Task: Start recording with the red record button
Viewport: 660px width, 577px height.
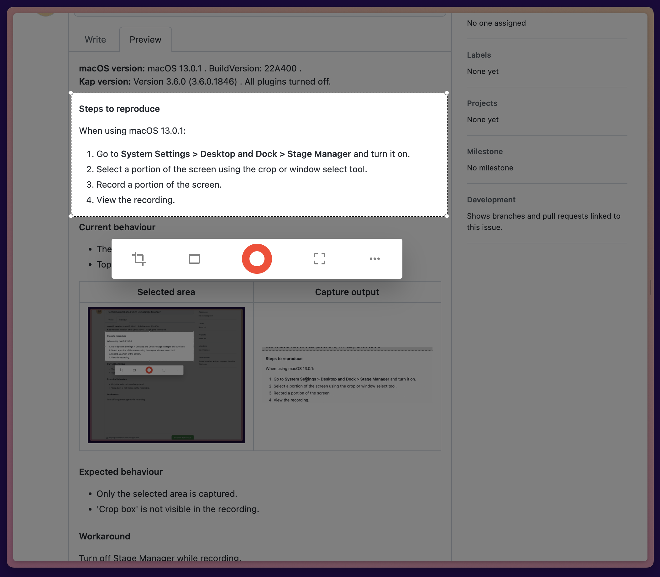Action: point(257,258)
